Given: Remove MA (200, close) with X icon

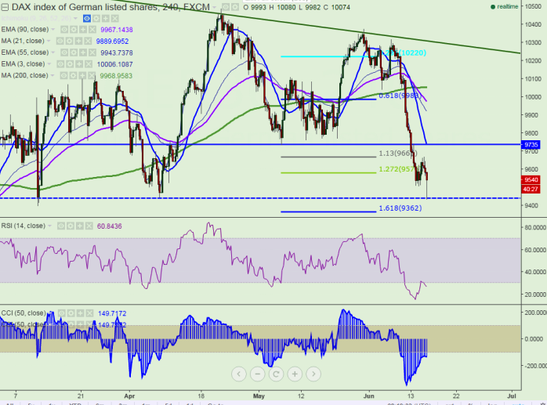Looking at the screenshot, I should pyautogui.click(x=92, y=76).
